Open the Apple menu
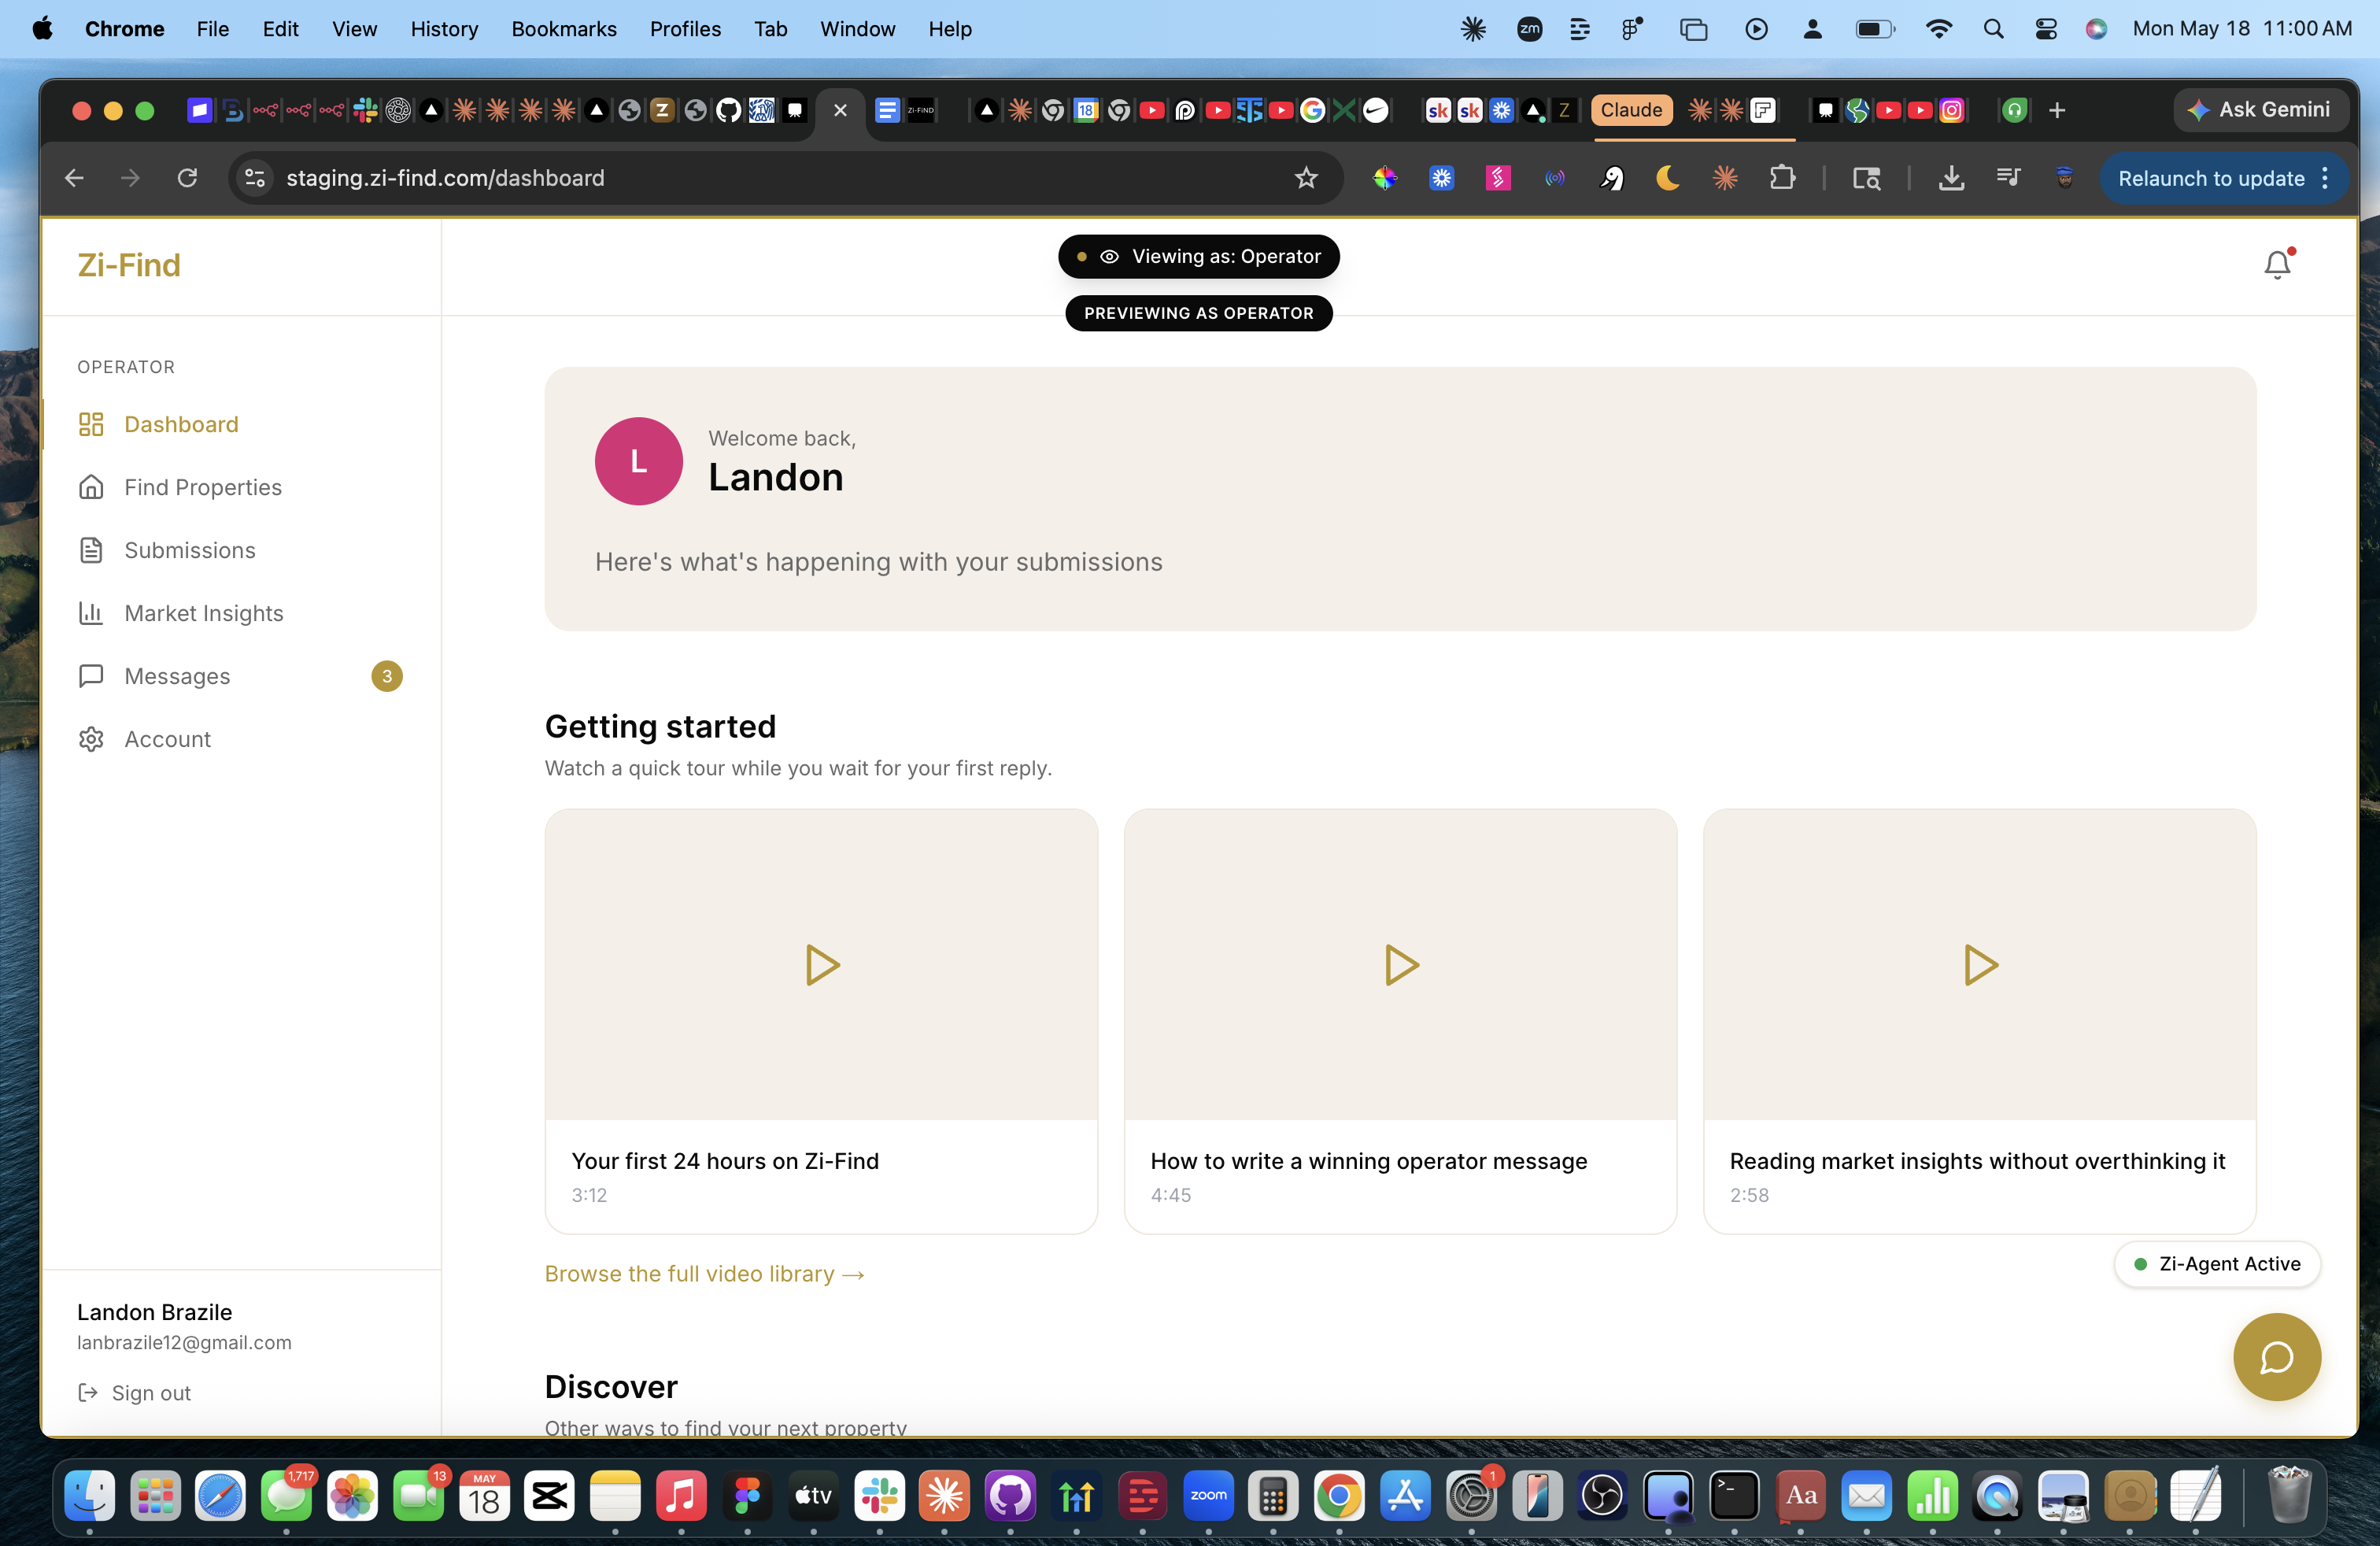 pos(42,29)
